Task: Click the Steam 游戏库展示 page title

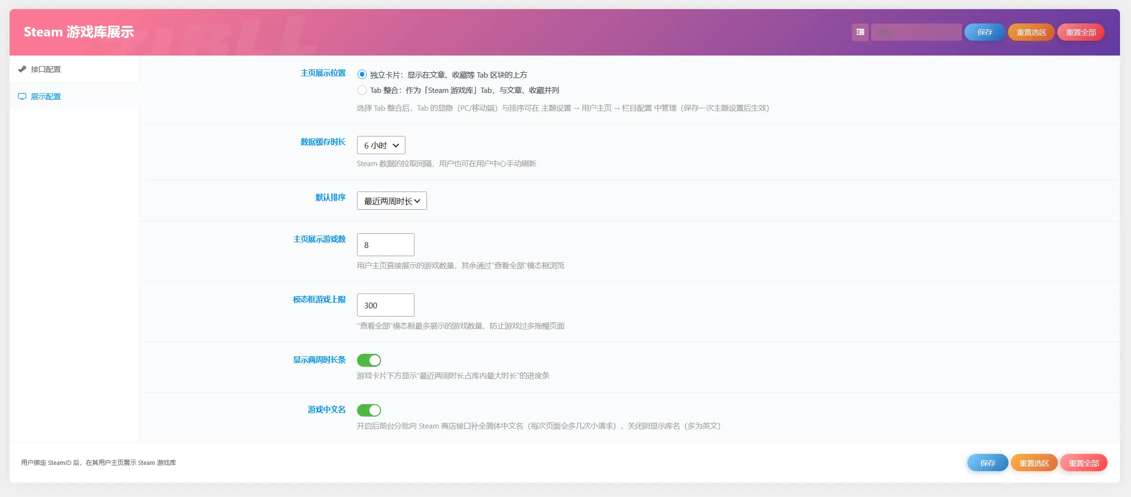Action: [79, 32]
